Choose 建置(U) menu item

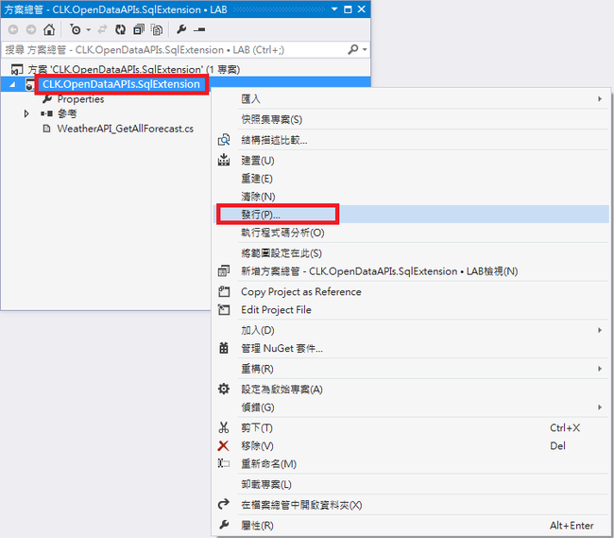pyautogui.click(x=411, y=161)
